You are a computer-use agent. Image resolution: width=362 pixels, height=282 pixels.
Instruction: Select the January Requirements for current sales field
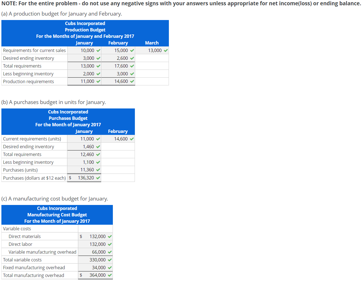[x=84, y=50]
